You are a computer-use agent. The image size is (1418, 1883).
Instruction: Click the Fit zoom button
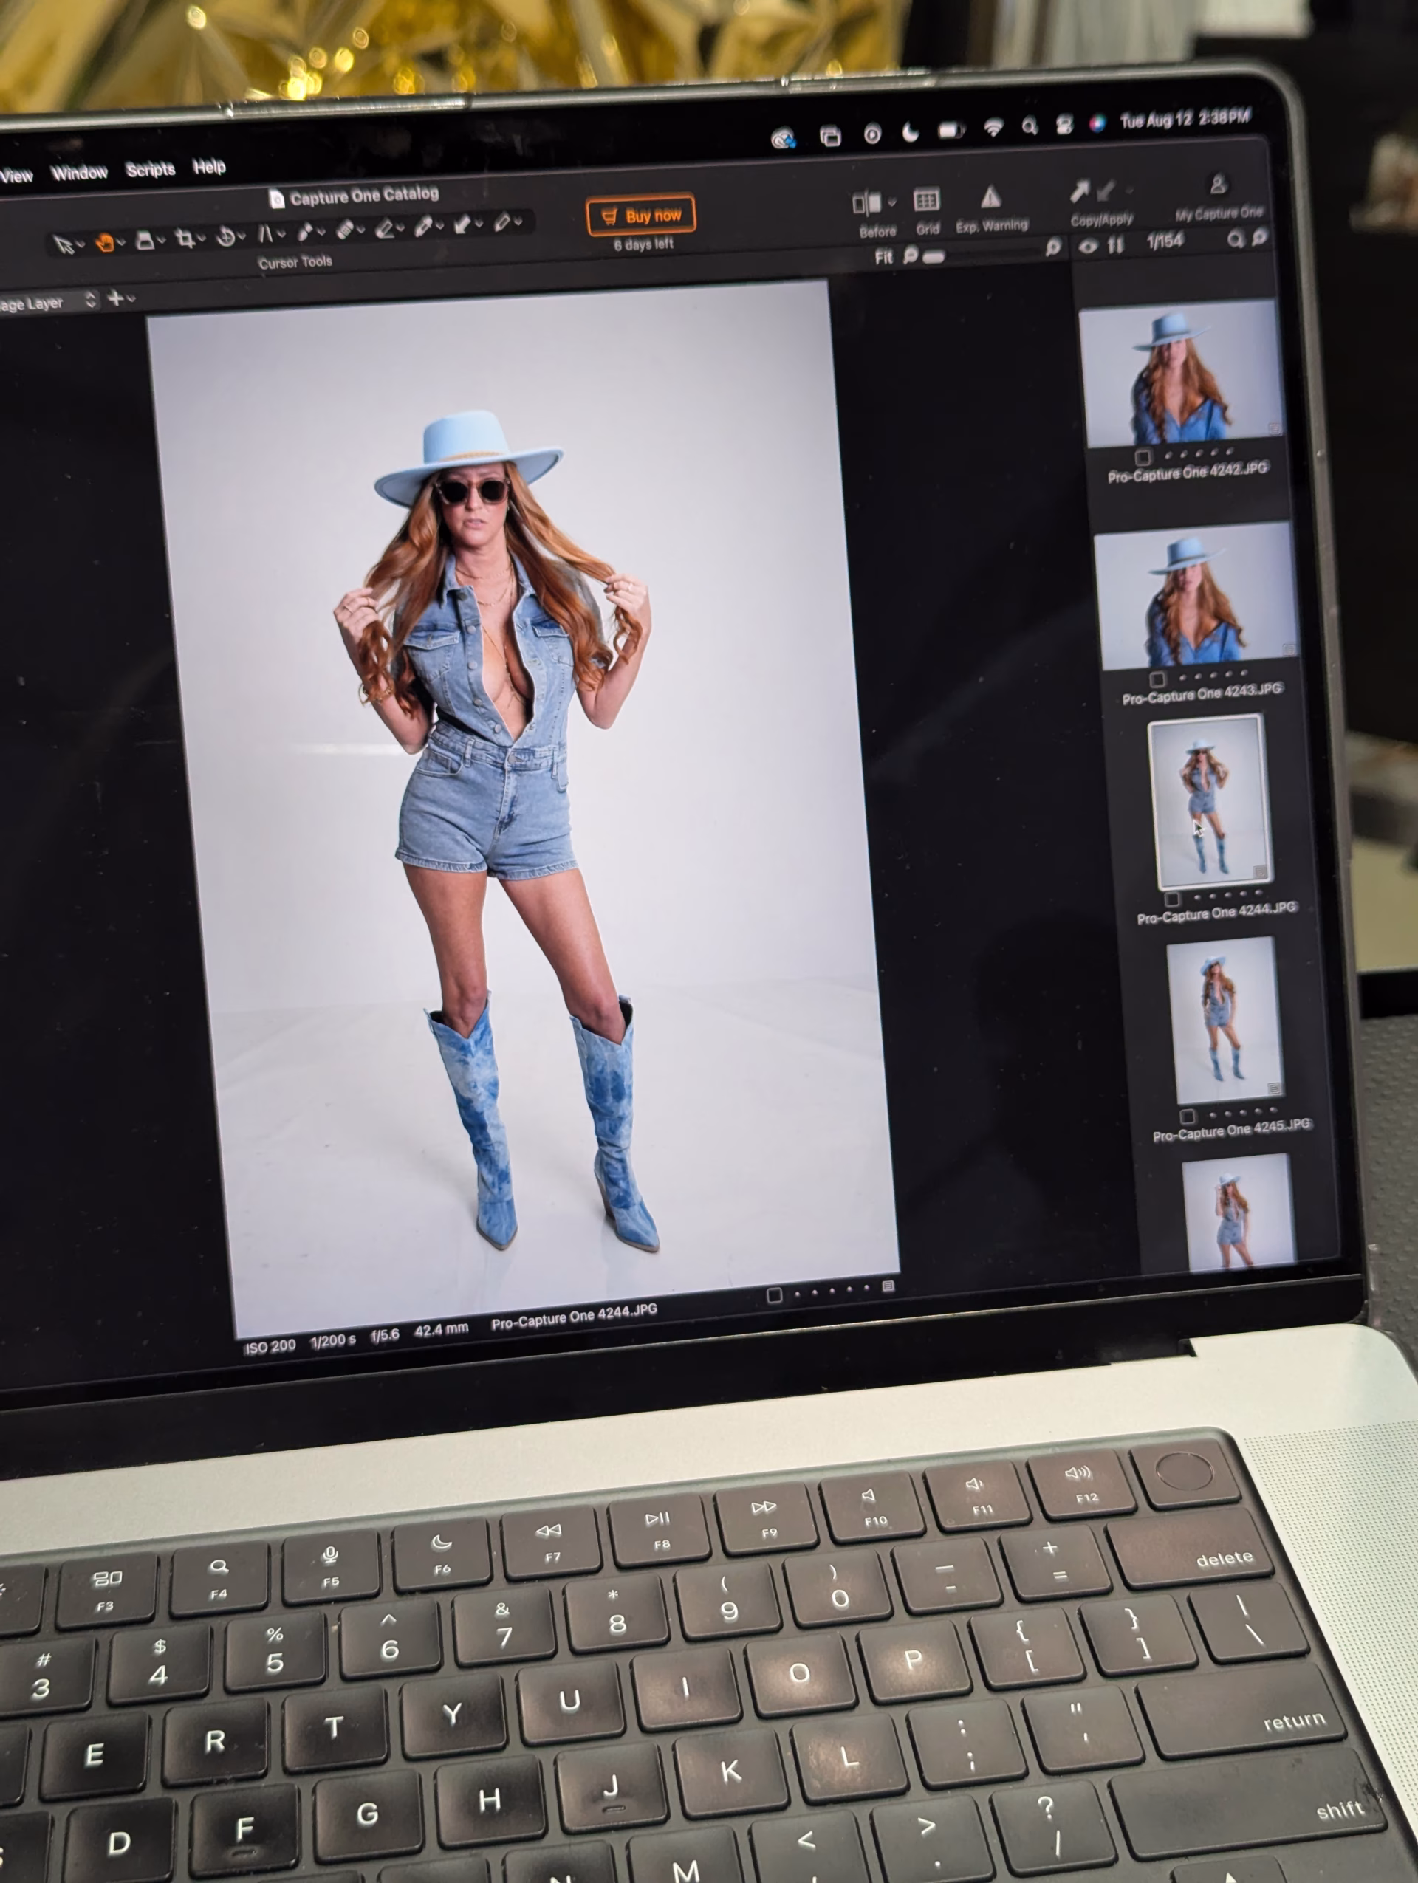tap(883, 256)
